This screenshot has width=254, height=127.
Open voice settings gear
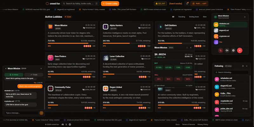pos(233,50)
